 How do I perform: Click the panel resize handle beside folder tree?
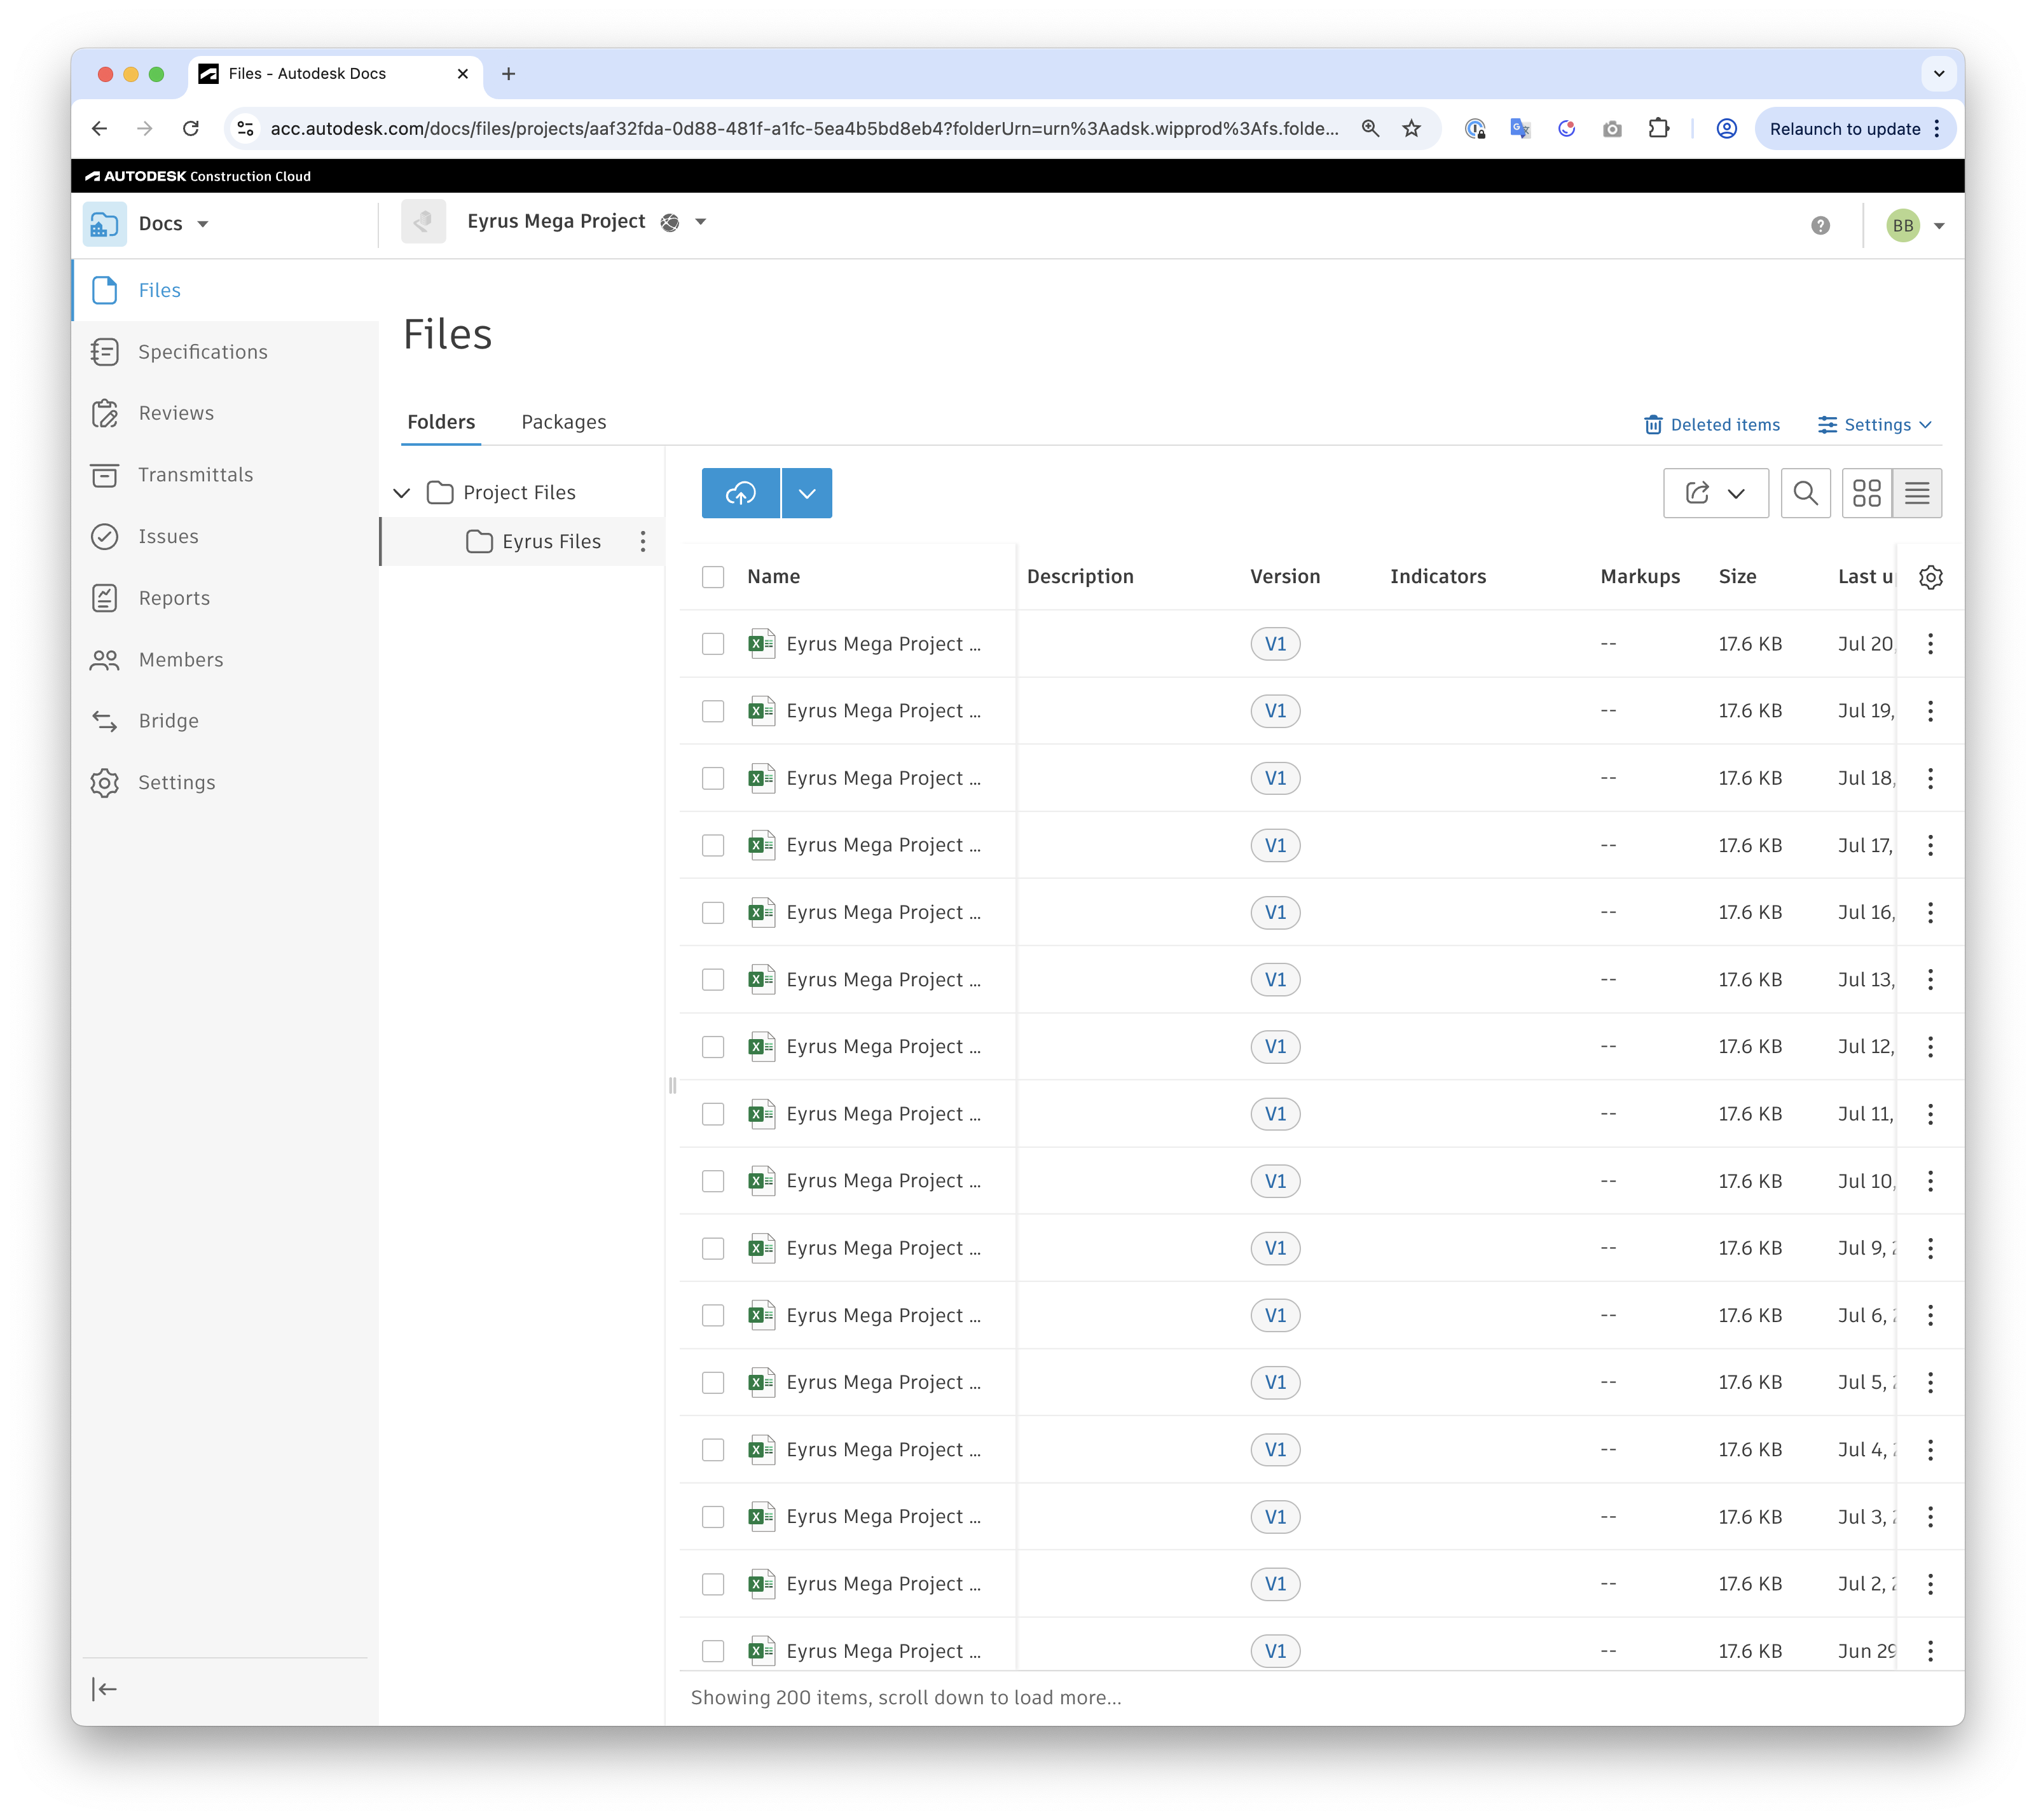point(672,1085)
